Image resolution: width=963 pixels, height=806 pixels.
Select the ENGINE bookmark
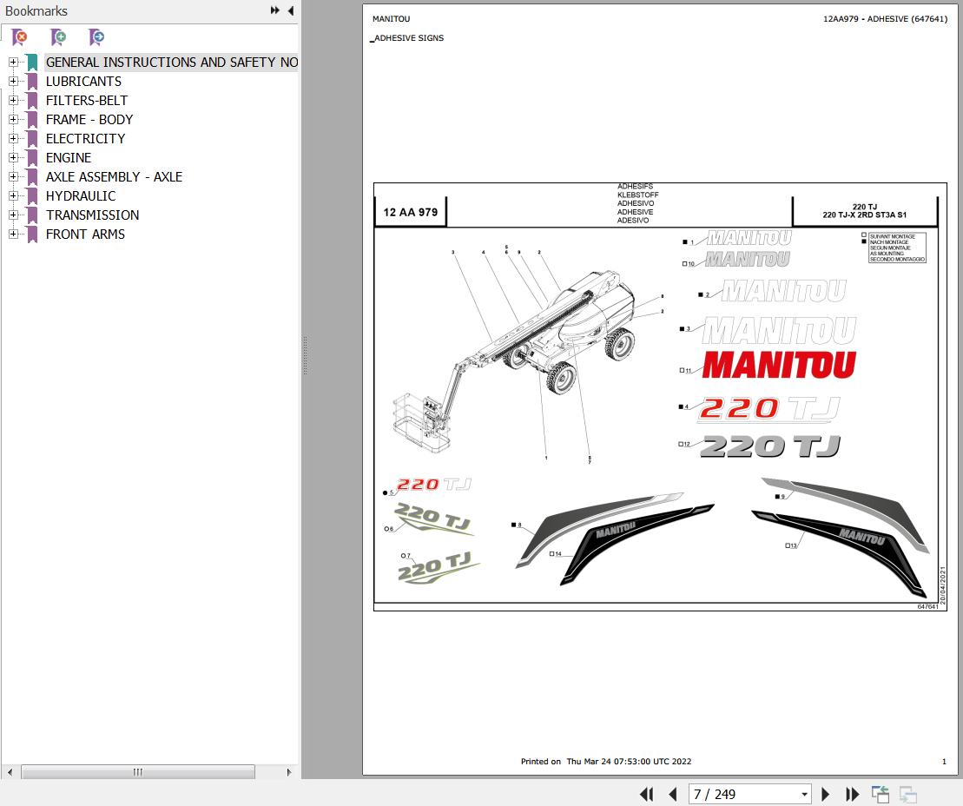69,157
